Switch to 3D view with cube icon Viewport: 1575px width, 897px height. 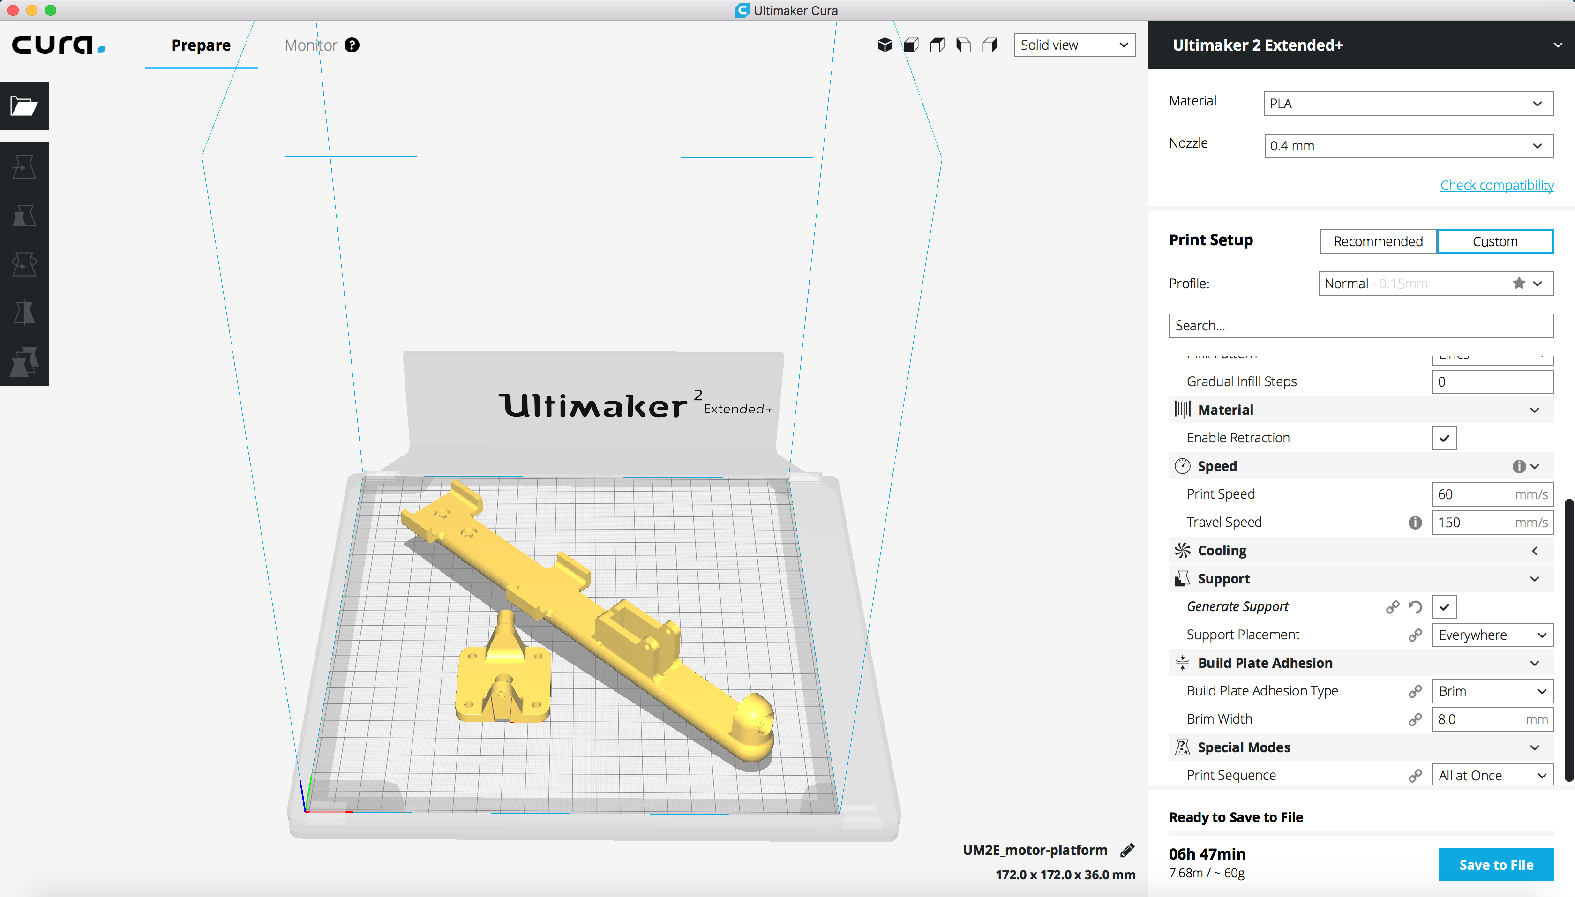[885, 45]
